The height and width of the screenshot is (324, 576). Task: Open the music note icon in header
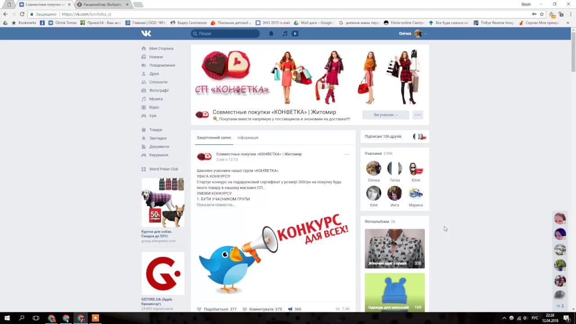point(285,33)
